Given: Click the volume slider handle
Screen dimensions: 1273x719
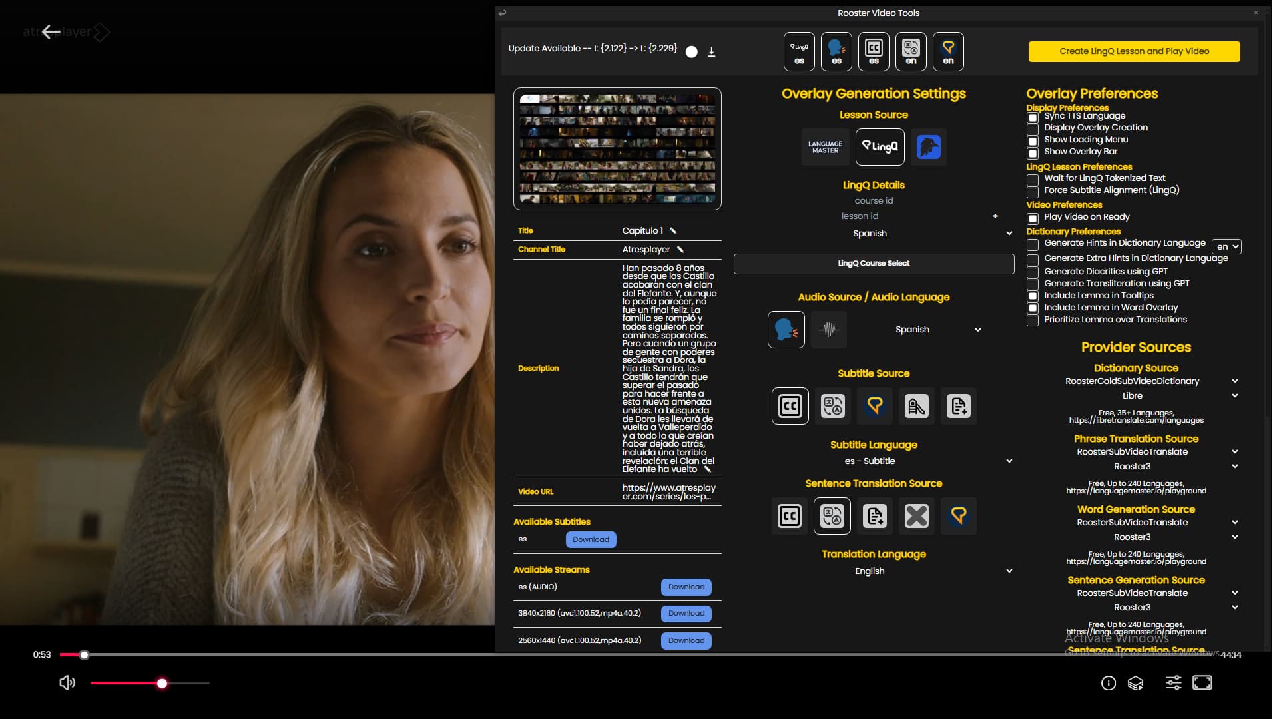Looking at the screenshot, I should click(x=162, y=684).
